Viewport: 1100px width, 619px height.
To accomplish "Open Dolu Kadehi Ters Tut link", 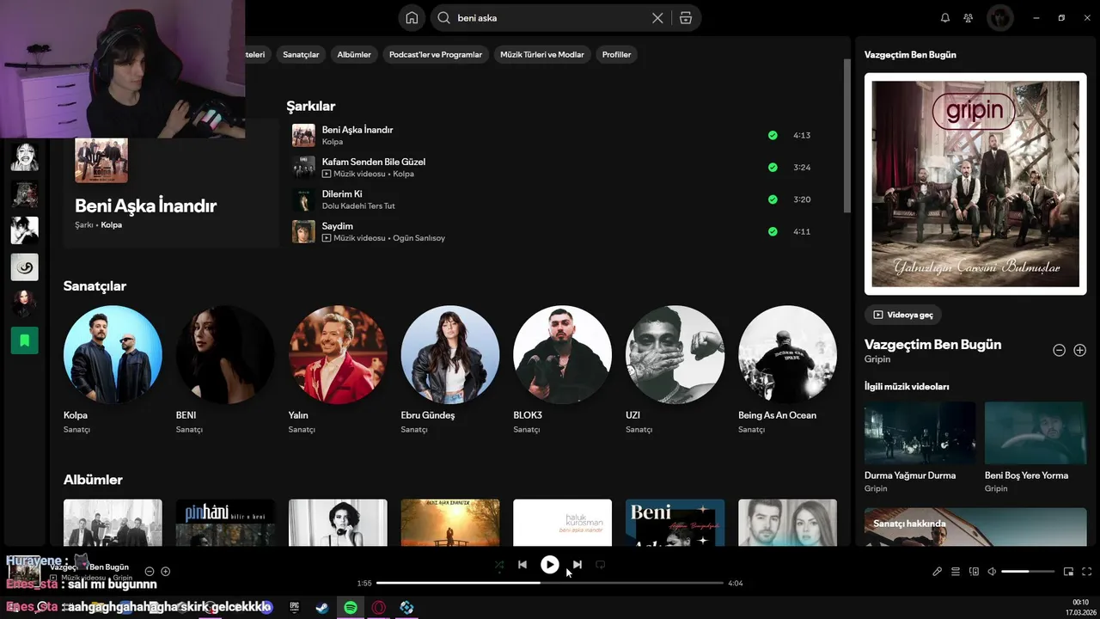I will point(358,206).
